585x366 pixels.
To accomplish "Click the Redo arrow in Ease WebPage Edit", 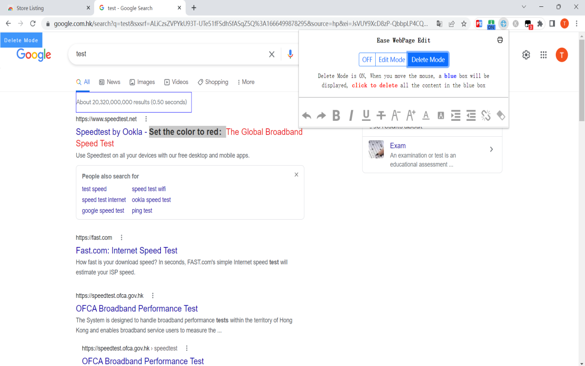I will coord(321,116).
